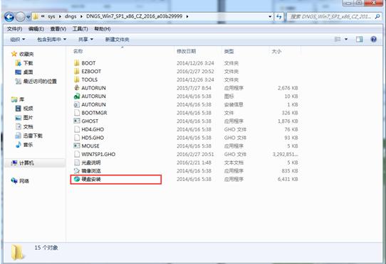Toggle the preview pane icon

[x=359, y=39]
